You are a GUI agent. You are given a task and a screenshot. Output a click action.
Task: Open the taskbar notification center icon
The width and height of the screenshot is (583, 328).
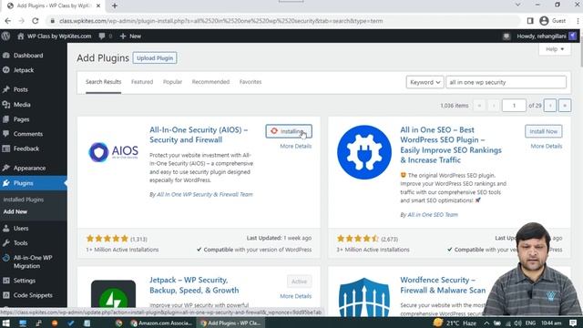(573, 323)
